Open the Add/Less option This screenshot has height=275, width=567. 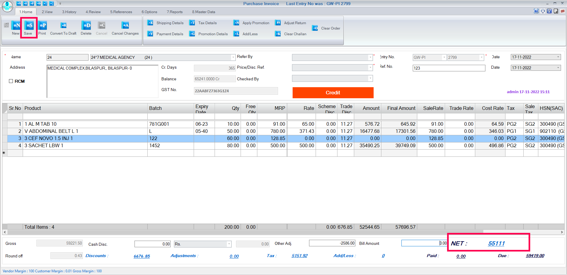pos(246,34)
